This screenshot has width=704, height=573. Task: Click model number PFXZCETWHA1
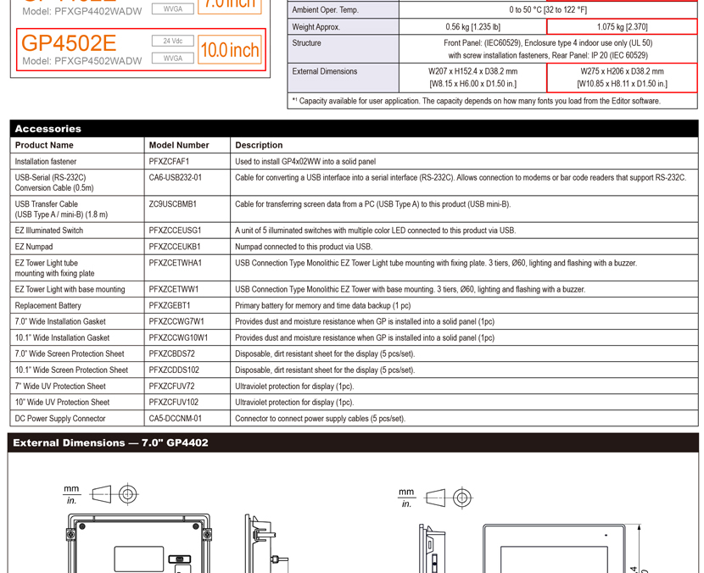pos(176,263)
